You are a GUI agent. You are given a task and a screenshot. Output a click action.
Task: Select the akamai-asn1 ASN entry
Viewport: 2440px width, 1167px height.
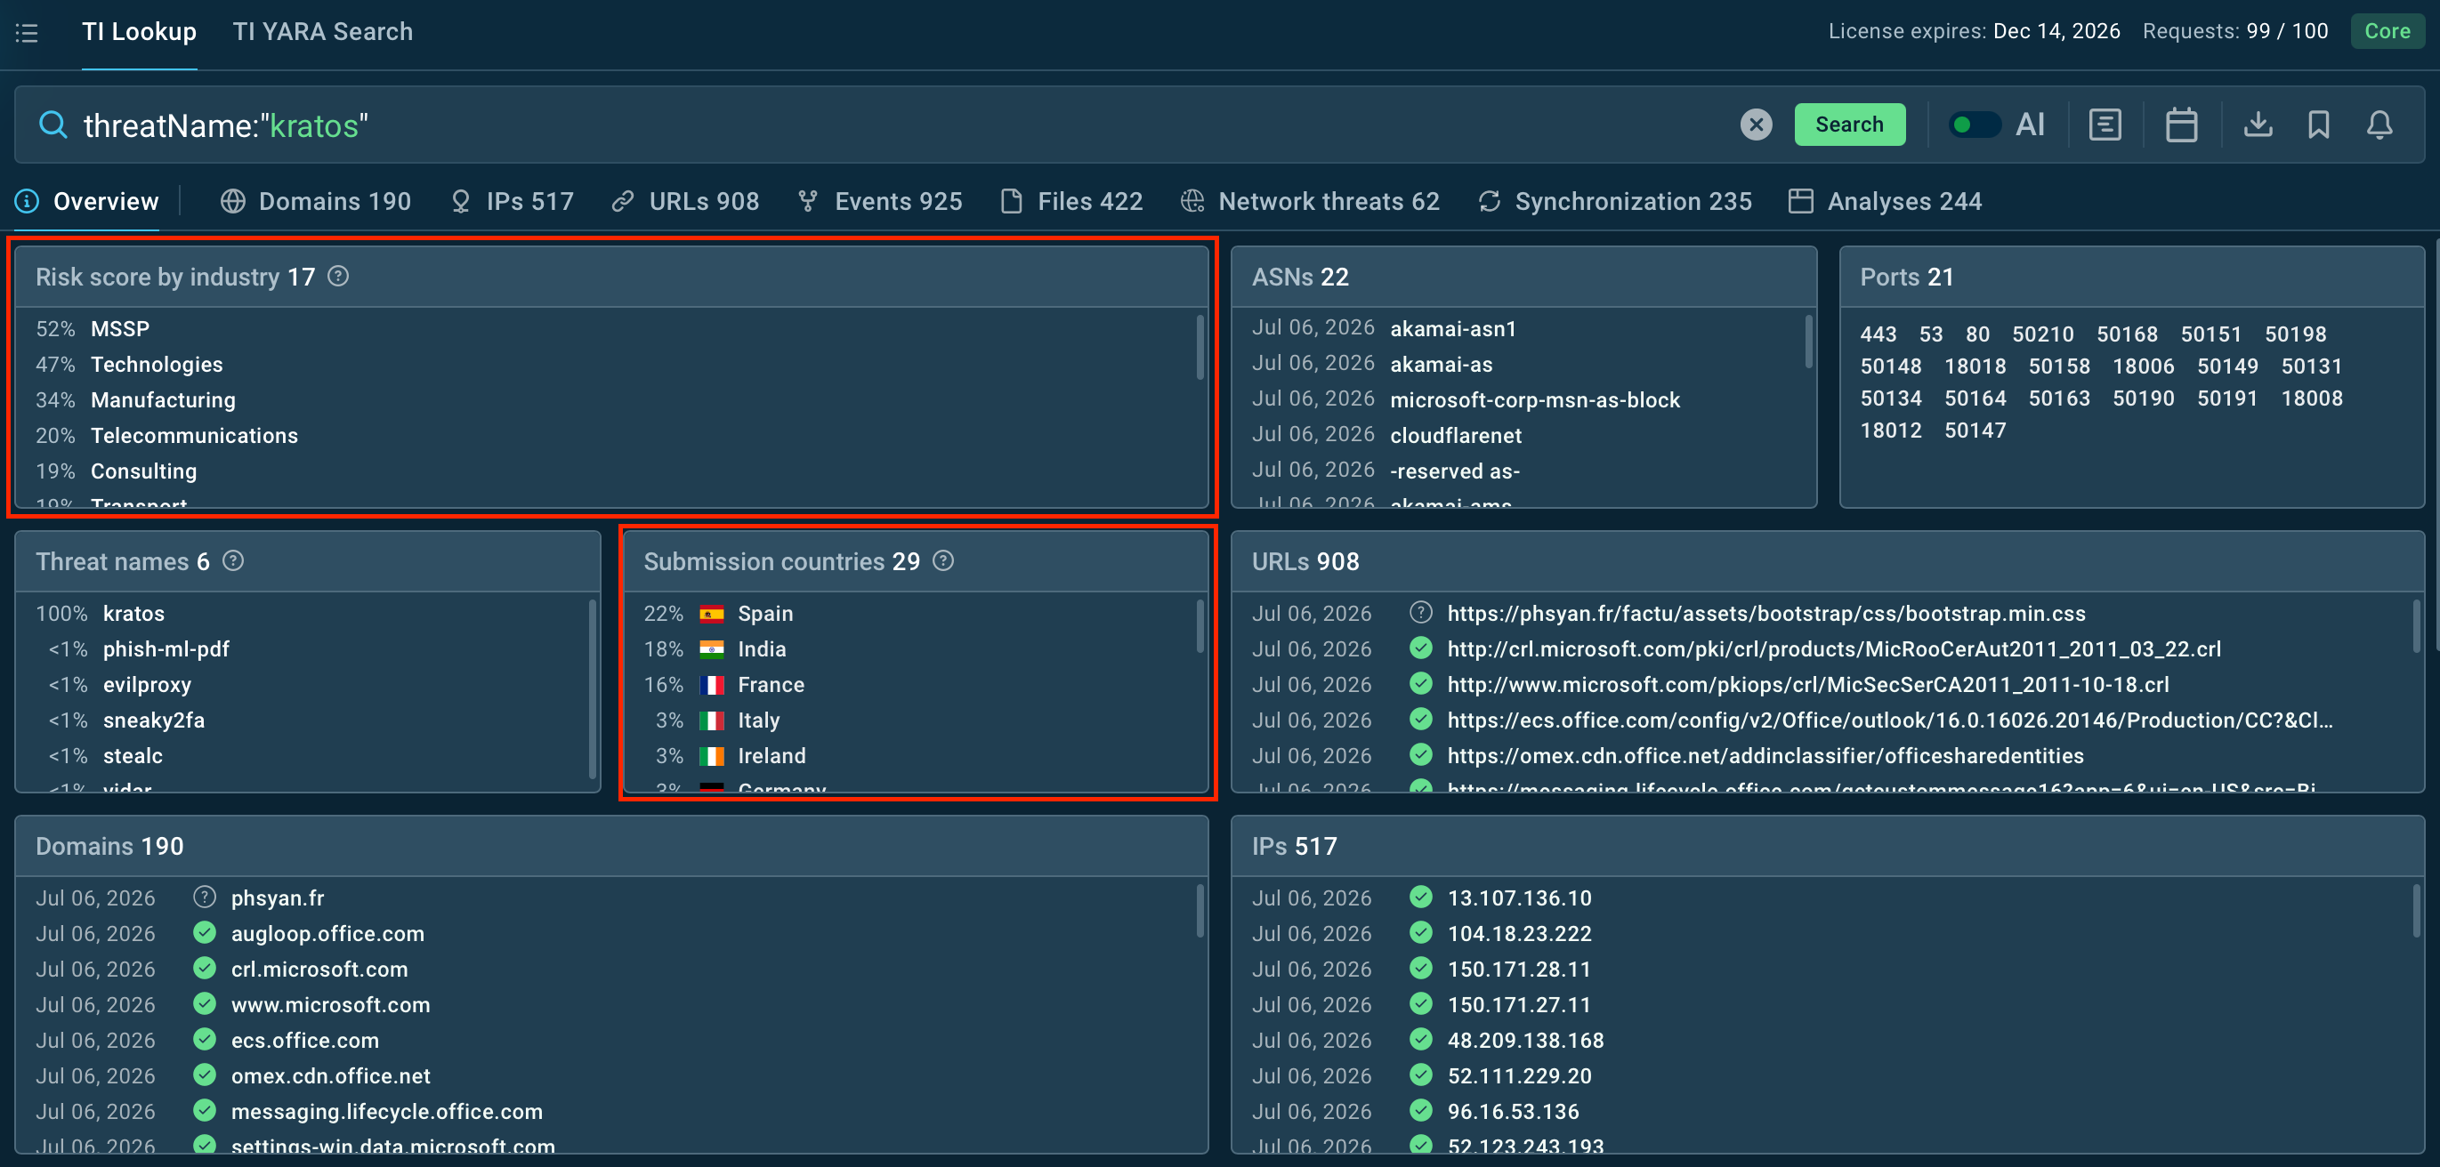pyautogui.click(x=1452, y=328)
